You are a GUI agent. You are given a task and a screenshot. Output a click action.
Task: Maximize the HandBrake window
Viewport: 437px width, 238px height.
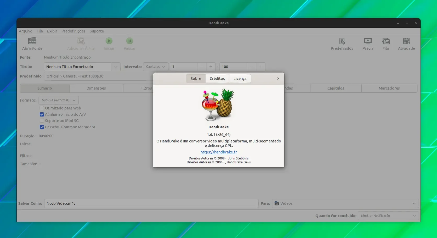407,23
